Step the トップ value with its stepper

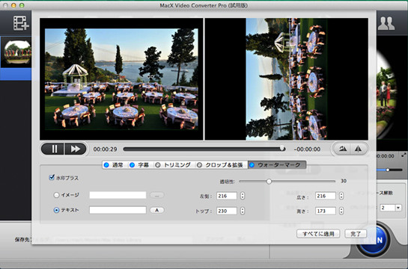pyautogui.click(x=243, y=211)
